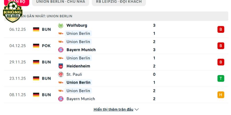Click Bayern Munich crest in 04.12.25 match
Viewport: 231px width, 115px height.
(x=61, y=50)
